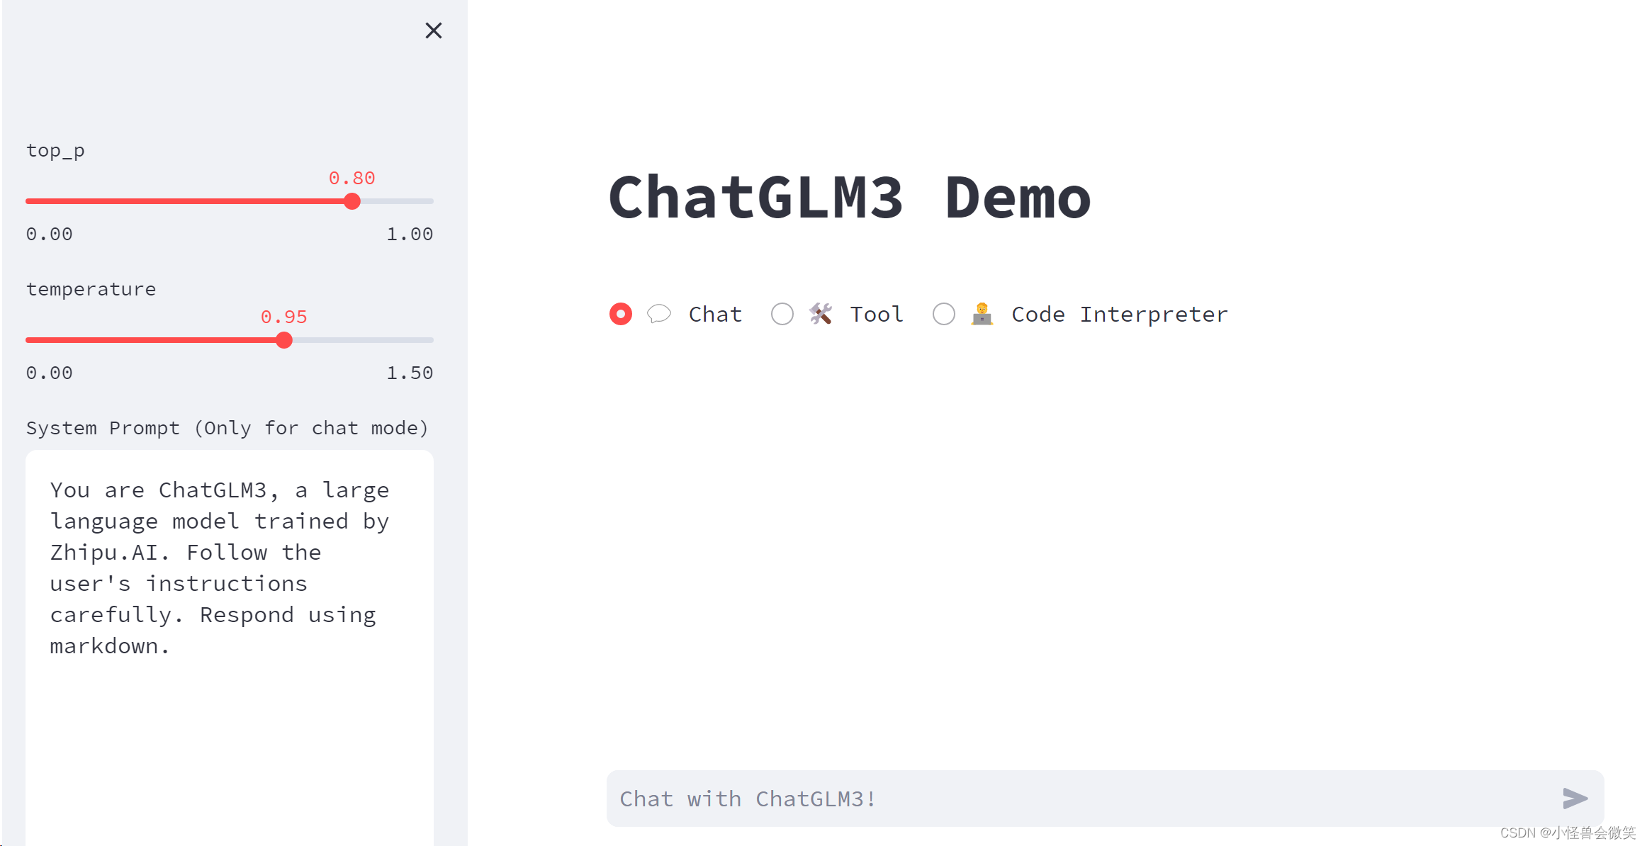Click the 0.00 minimum under top_p
This screenshot has width=1647, height=846.
pos(50,234)
